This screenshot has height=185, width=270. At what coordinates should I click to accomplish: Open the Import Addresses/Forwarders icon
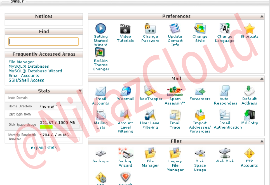200,115
